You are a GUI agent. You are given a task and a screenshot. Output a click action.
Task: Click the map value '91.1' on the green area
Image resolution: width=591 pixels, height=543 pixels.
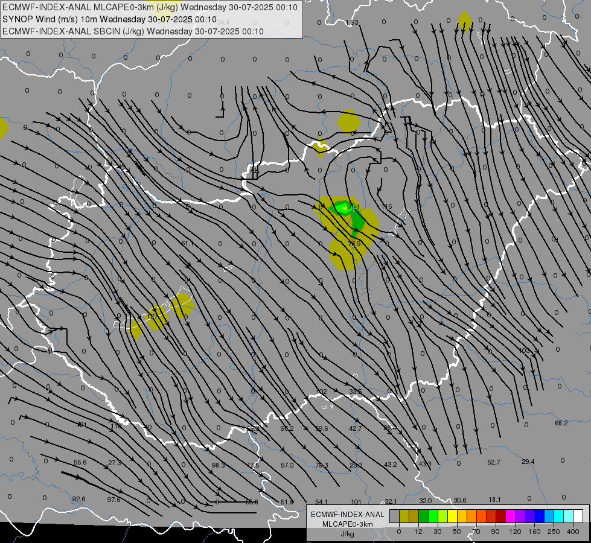[x=353, y=208]
